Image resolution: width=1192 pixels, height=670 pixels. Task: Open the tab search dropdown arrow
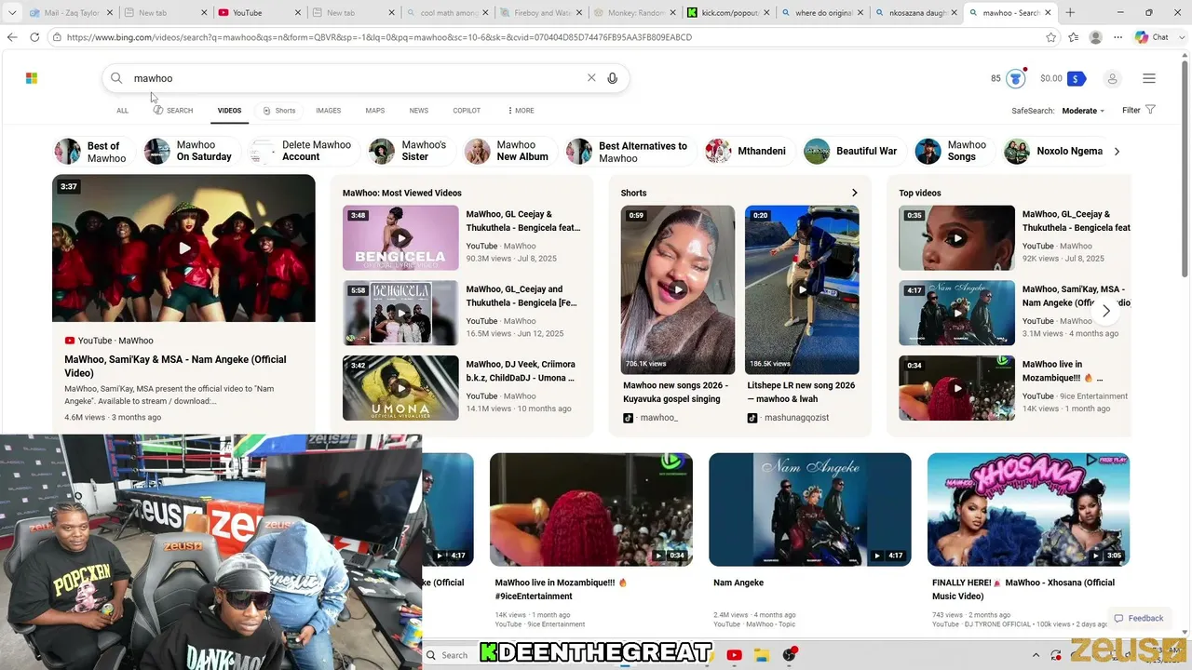[x=12, y=12]
